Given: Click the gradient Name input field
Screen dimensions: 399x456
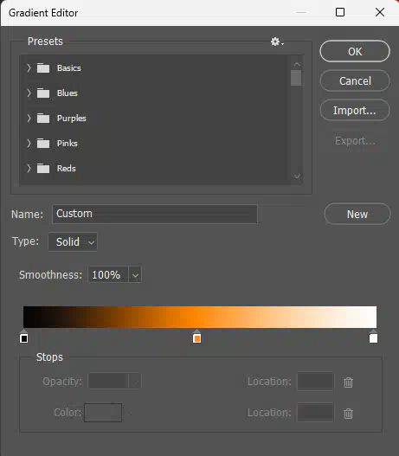Looking at the screenshot, I should point(155,214).
